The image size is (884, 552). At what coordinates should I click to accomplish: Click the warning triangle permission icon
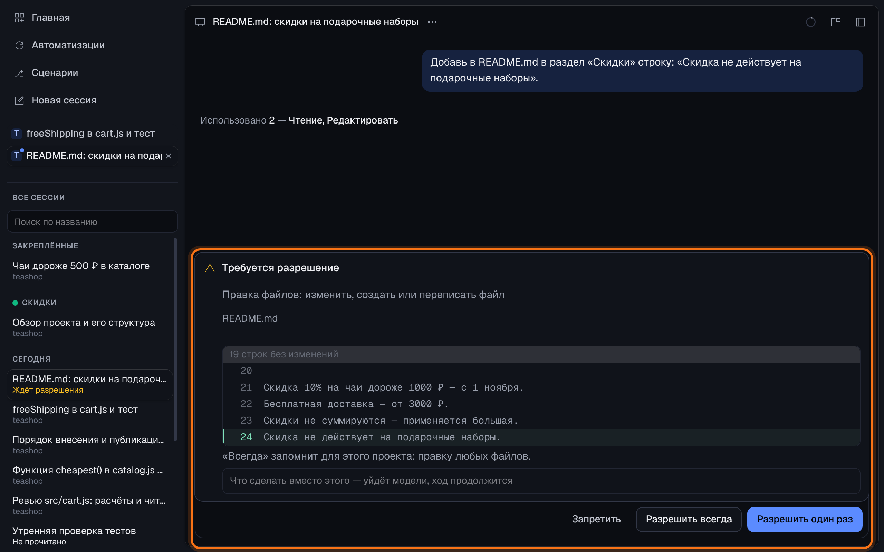coord(210,268)
